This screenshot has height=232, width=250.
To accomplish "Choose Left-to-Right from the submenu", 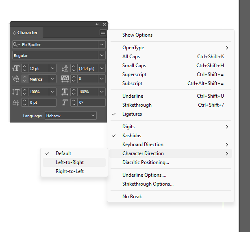I will pyautogui.click(x=70, y=162).
